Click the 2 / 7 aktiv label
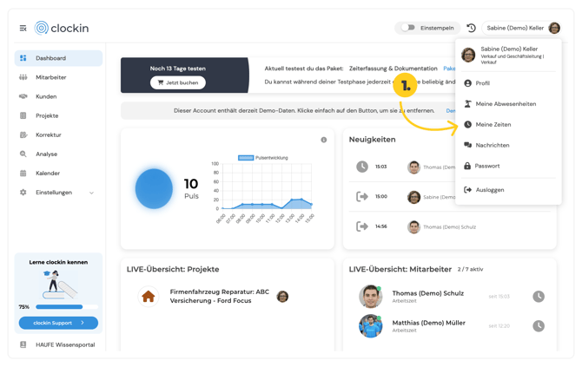582x367 pixels. (470, 270)
